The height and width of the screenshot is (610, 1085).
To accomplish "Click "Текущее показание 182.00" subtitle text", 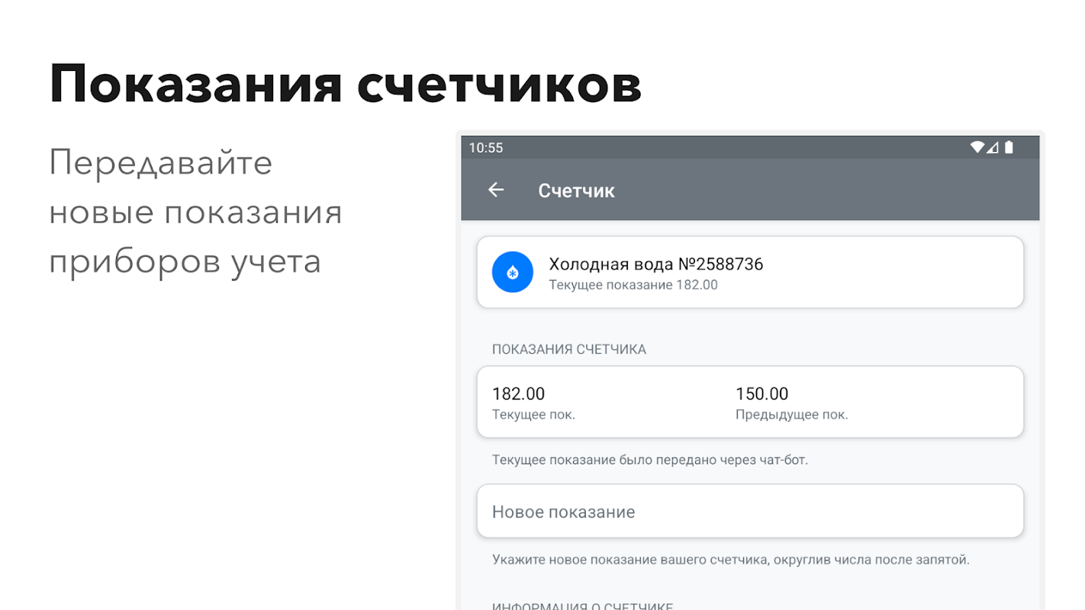I will click(x=633, y=285).
